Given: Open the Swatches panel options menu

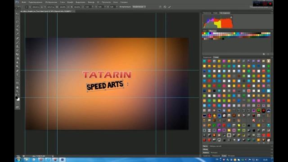Looking at the screenshot, I should [271, 31].
